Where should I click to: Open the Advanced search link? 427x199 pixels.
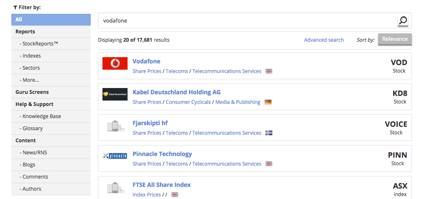click(324, 40)
